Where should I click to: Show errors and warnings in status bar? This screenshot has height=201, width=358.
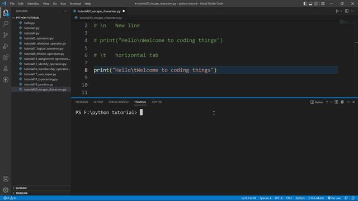(10, 198)
